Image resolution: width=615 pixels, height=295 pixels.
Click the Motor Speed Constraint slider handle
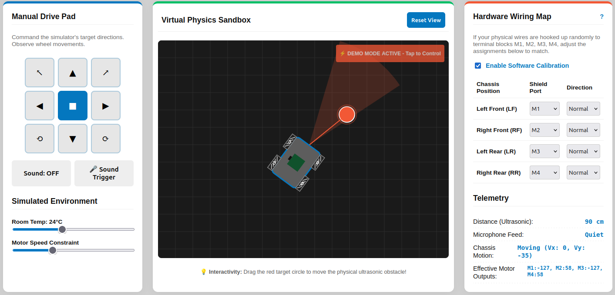[53, 250]
